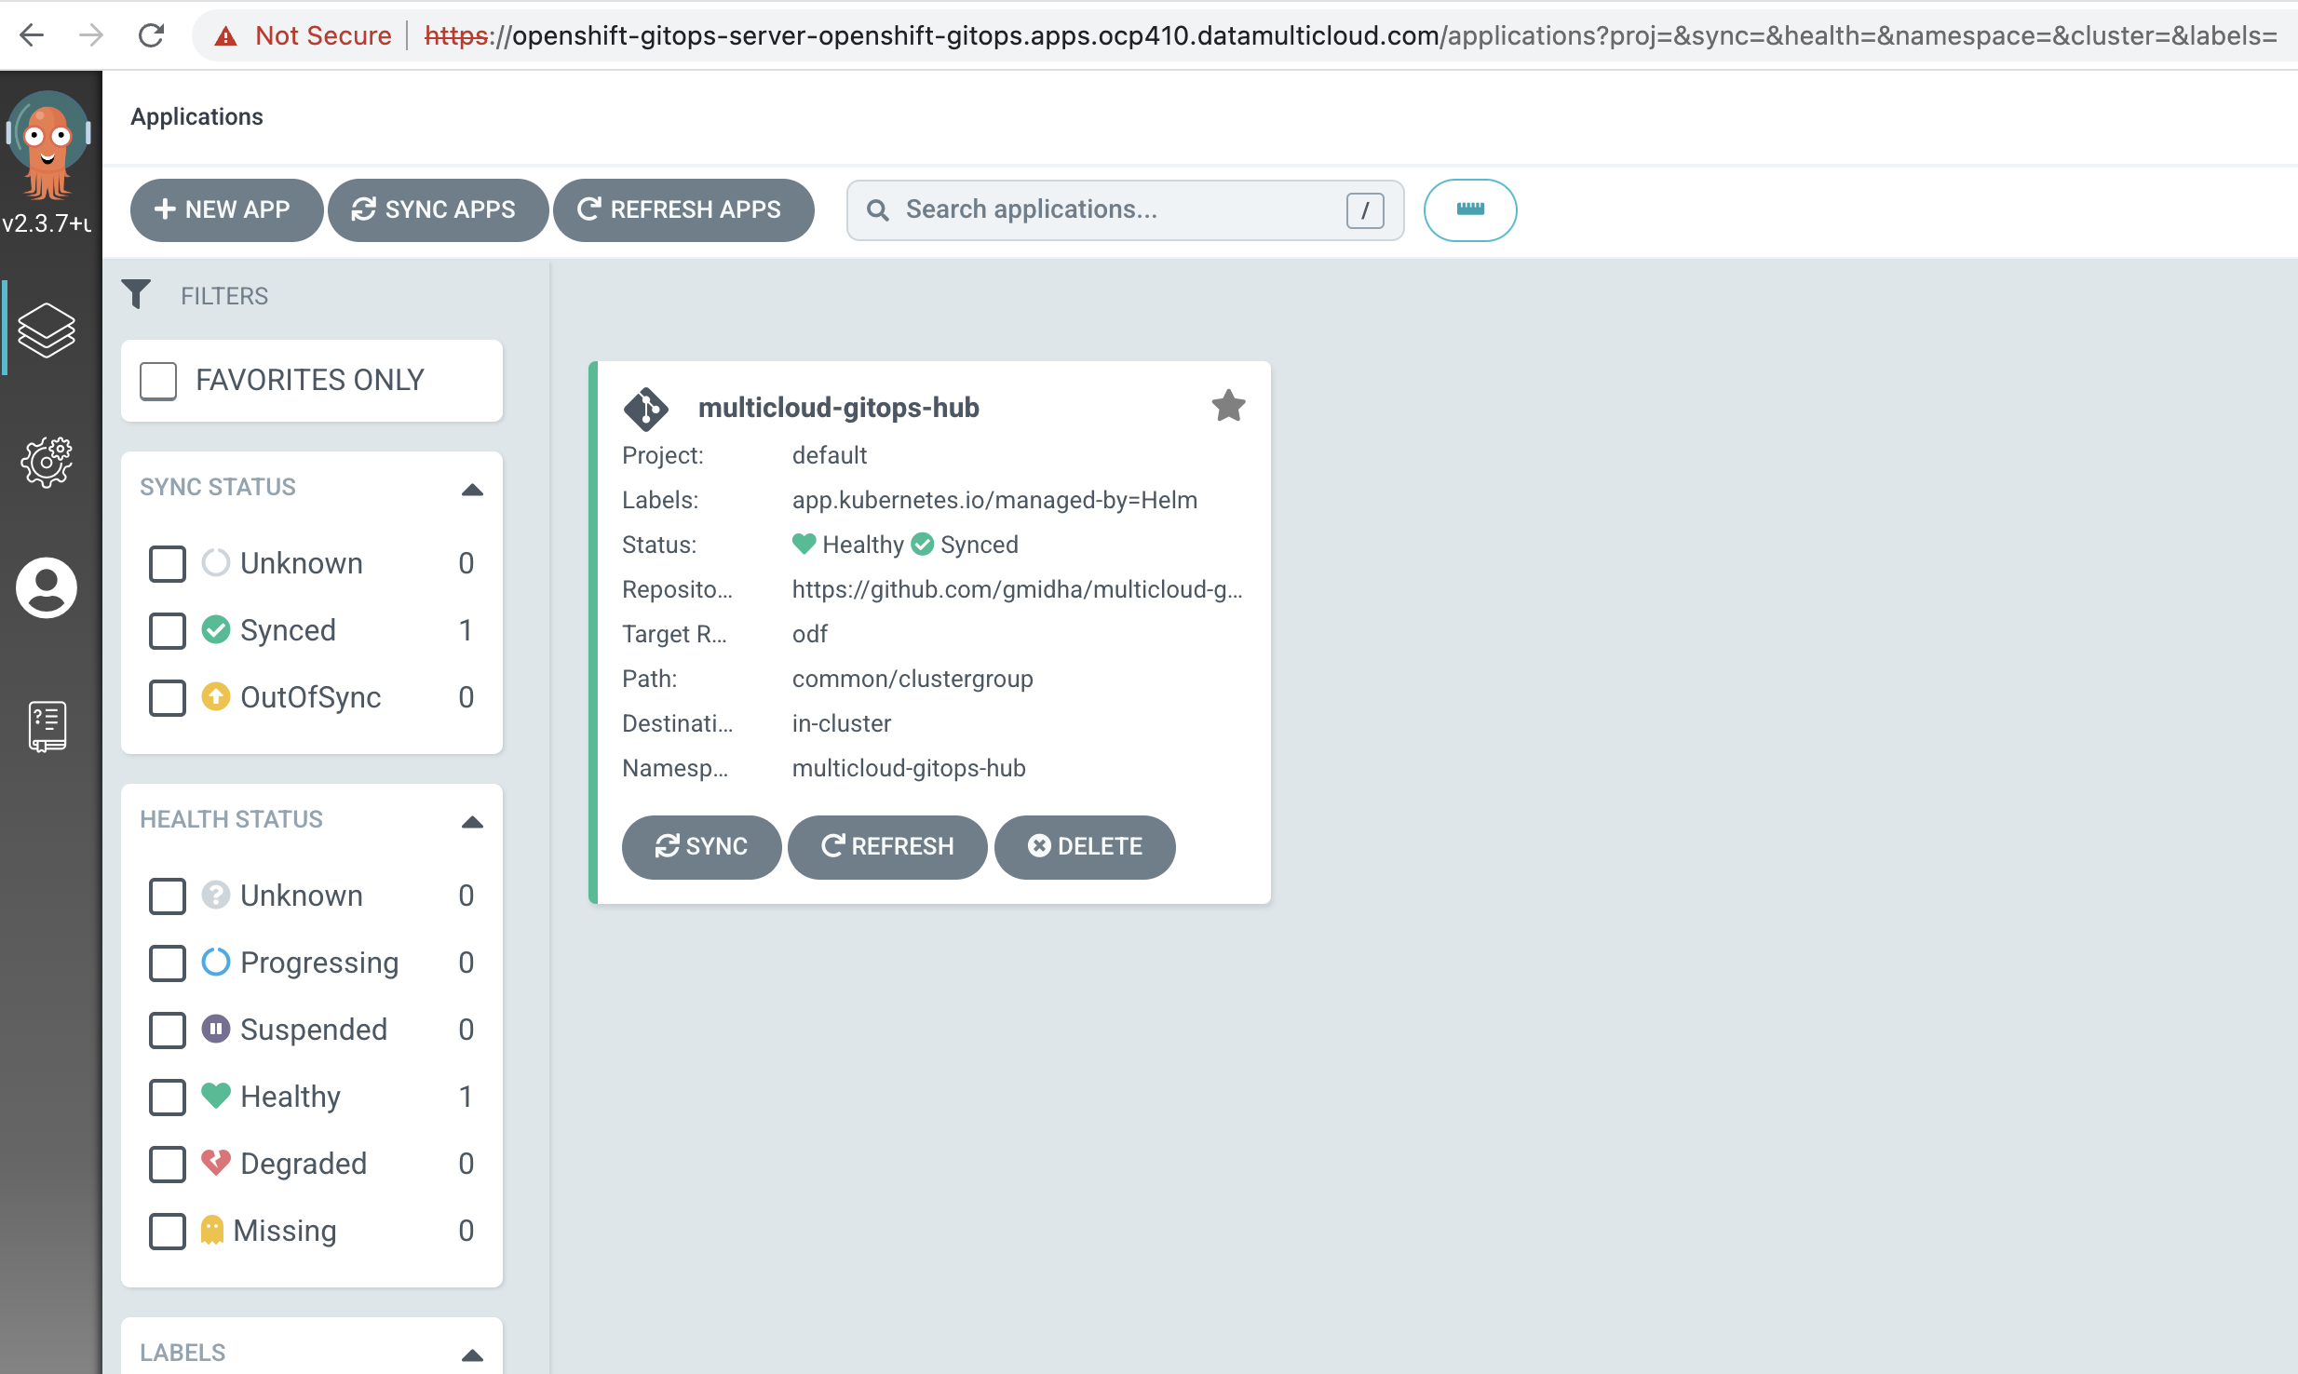Click the Synced checkmark icon in card status

click(x=923, y=544)
